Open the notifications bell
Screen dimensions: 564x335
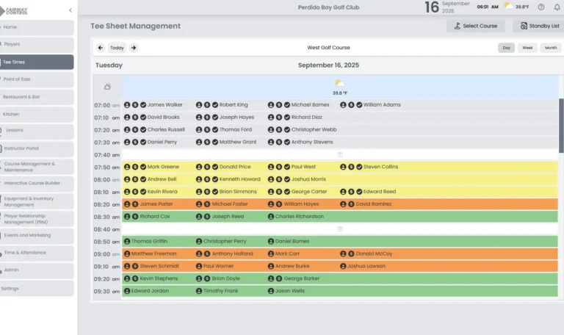pos(557,7)
